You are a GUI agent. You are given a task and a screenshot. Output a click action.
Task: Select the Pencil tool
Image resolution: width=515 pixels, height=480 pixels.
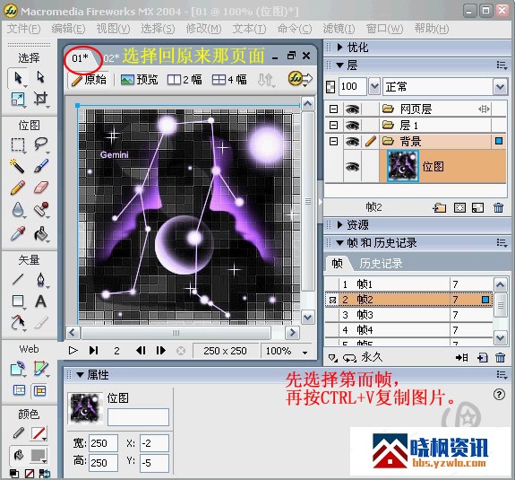coord(18,188)
